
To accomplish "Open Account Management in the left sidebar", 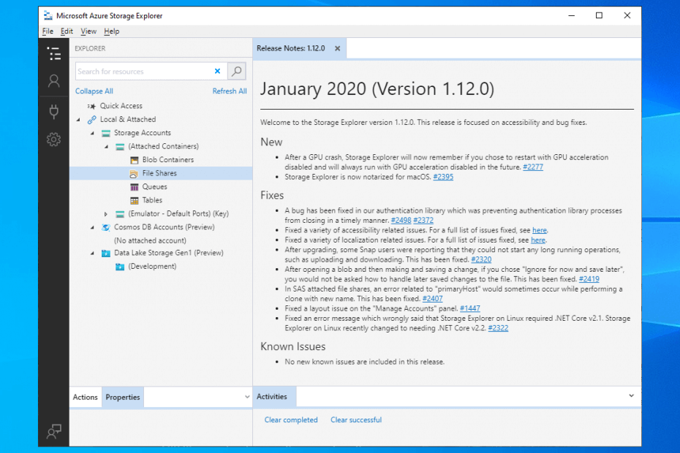I will [53, 81].
